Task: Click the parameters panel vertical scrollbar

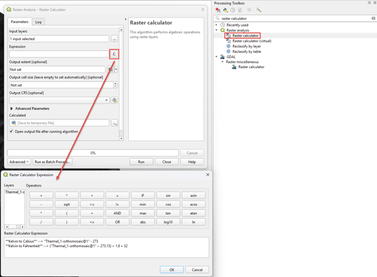Action: point(121,84)
